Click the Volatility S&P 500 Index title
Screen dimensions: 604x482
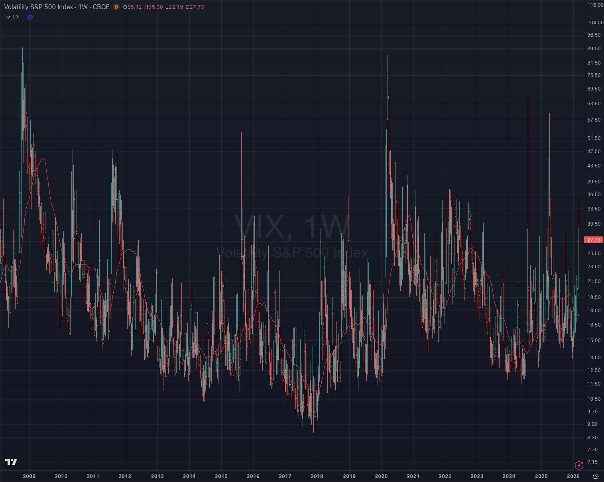[39, 7]
